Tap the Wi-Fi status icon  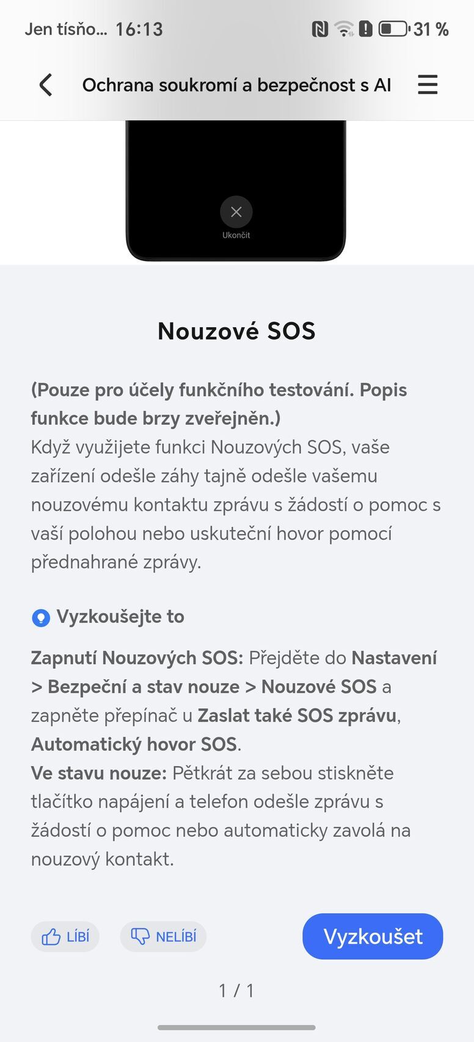pos(344,29)
